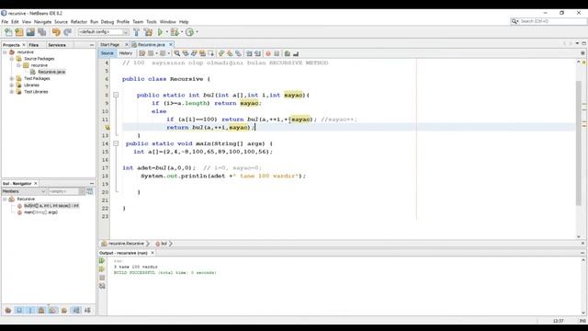Screen dimensions: 588x331
Task: Open the Refactor menu
Action: coord(79,22)
